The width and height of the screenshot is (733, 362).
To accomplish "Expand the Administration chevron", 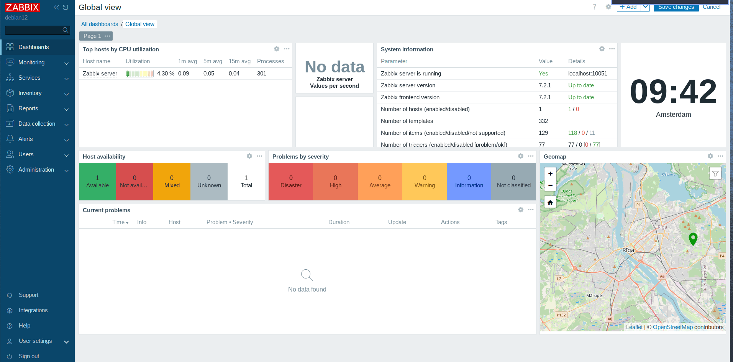I will (67, 170).
